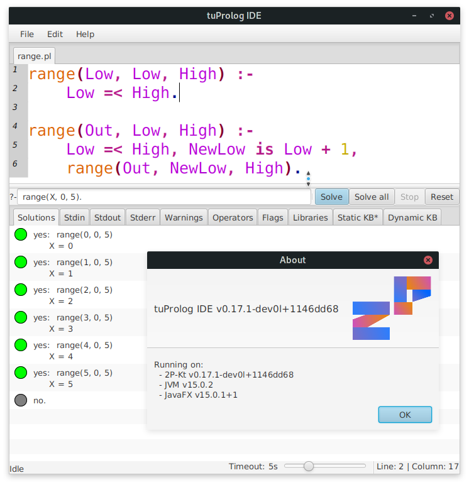Place cursor on editor line 1 code
The width and height of the screenshot is (469, 485).
pos(141,74)
